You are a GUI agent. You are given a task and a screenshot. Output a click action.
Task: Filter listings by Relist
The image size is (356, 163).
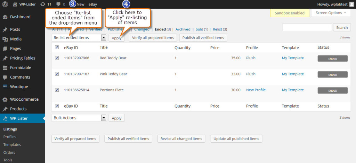(218, 29)
